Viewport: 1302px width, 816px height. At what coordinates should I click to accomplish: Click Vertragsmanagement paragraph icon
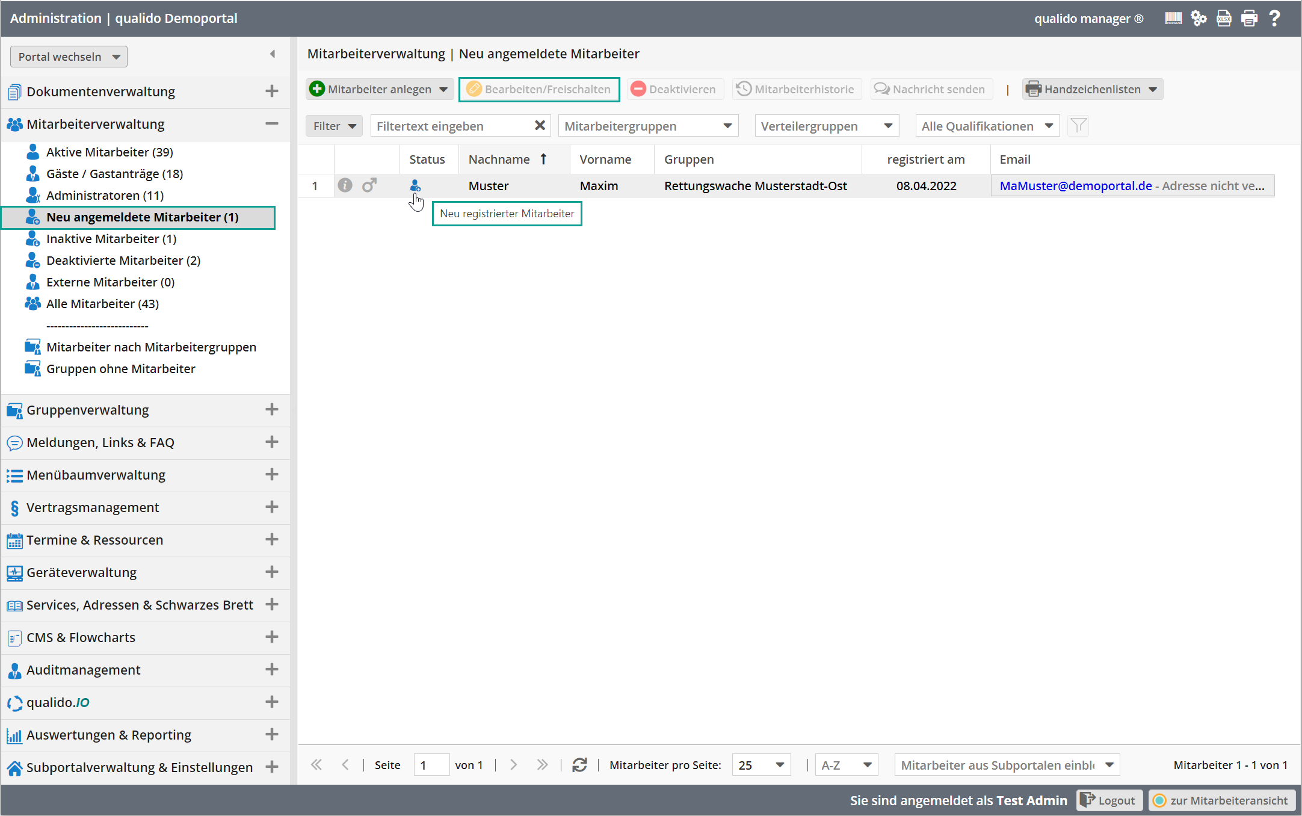pyautogui.click(x=14, y=508)
